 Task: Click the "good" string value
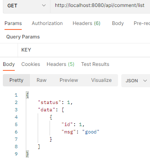click(91, 132)
